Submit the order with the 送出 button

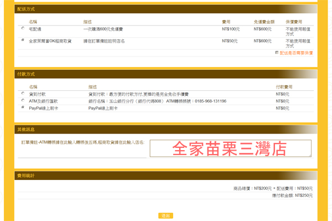pyautogui.click(x=165, y=215)
